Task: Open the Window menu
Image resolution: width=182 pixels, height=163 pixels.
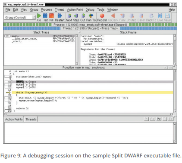Action: [113, 9]
